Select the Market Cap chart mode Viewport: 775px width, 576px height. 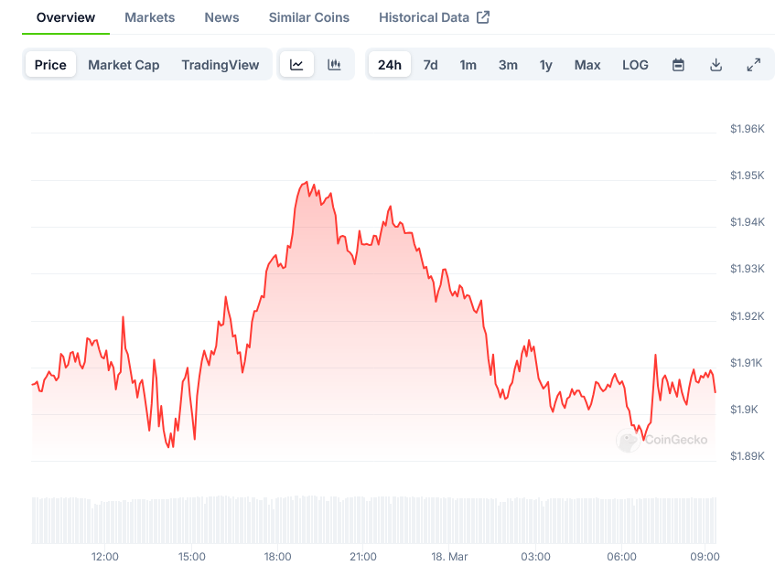click(124, 65)
